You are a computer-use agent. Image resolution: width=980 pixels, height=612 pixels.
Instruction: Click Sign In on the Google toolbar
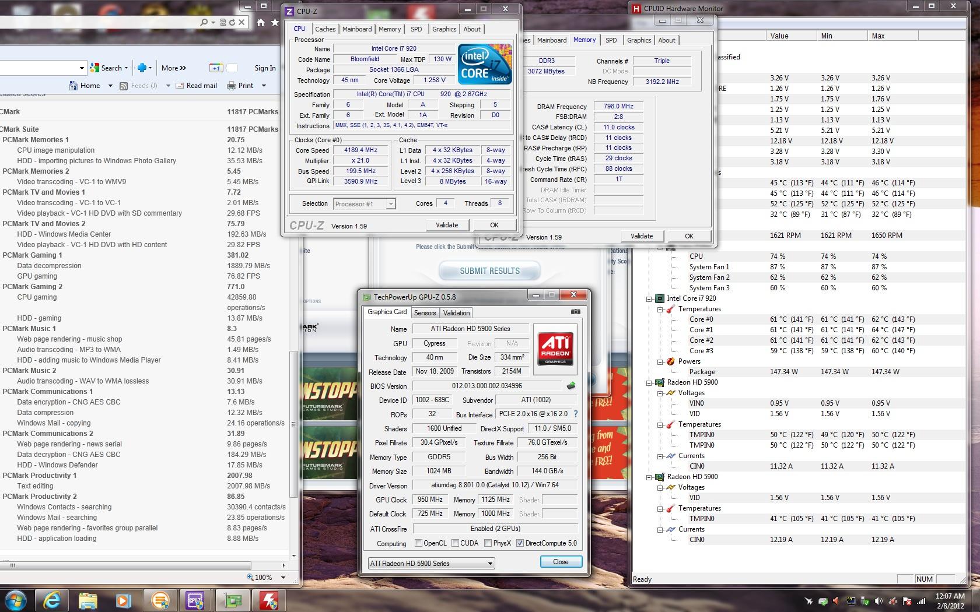pyautogui.click(x=265, y=68)
